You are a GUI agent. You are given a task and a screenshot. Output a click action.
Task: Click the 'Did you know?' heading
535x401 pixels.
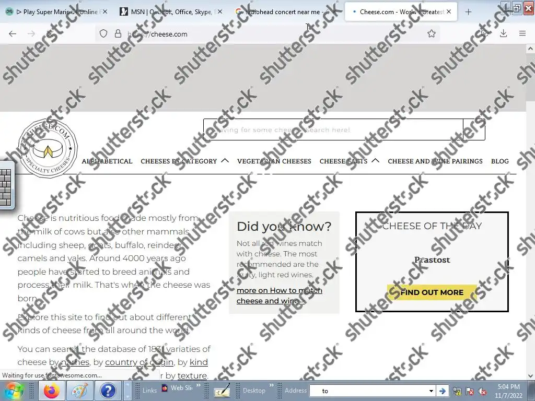(x=284, y=227)
